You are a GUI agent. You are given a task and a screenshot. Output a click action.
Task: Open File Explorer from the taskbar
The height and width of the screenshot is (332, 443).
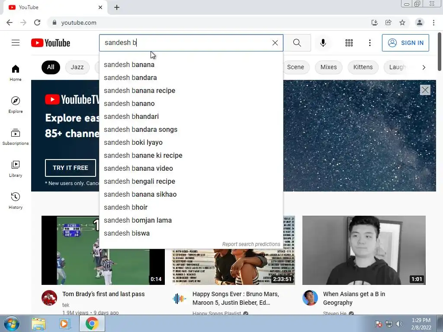[x=39, y=324]
